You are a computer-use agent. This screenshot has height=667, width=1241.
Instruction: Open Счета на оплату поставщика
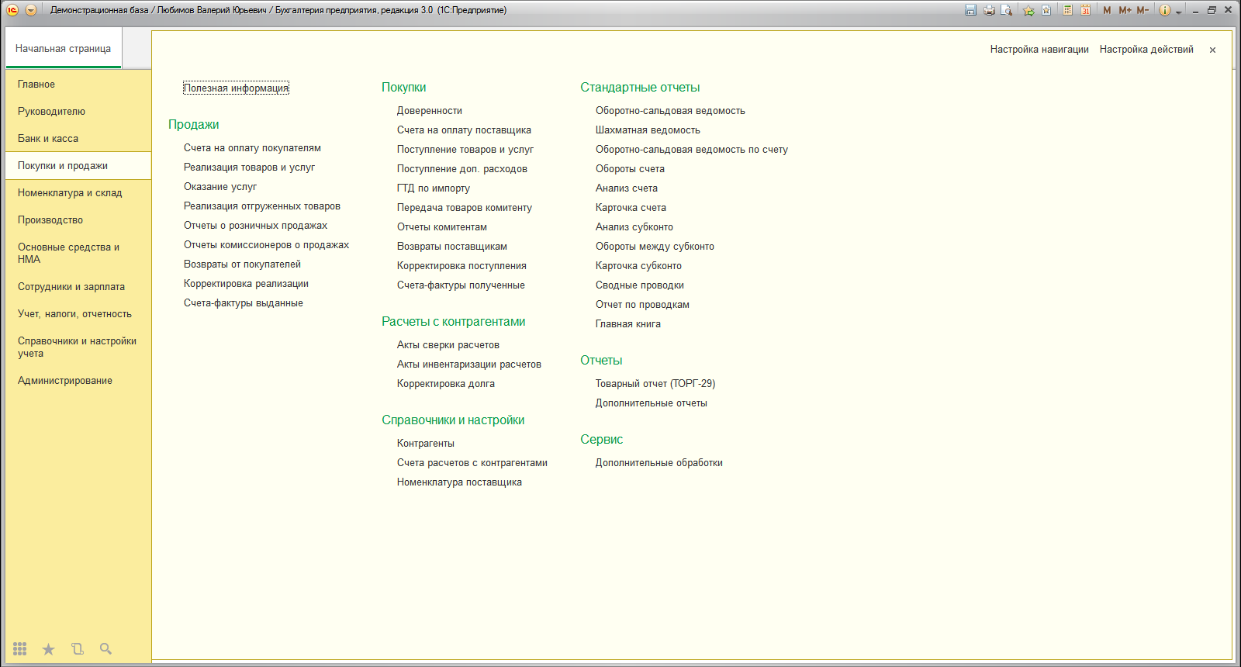[x=464, y=130]
